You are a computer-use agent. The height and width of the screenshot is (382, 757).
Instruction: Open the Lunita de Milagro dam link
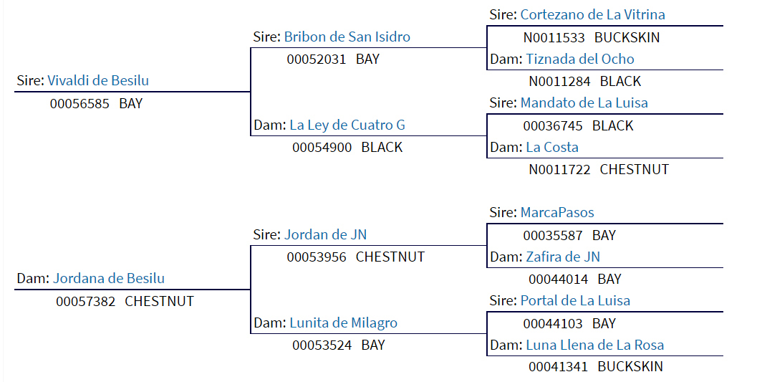point(343,323)
